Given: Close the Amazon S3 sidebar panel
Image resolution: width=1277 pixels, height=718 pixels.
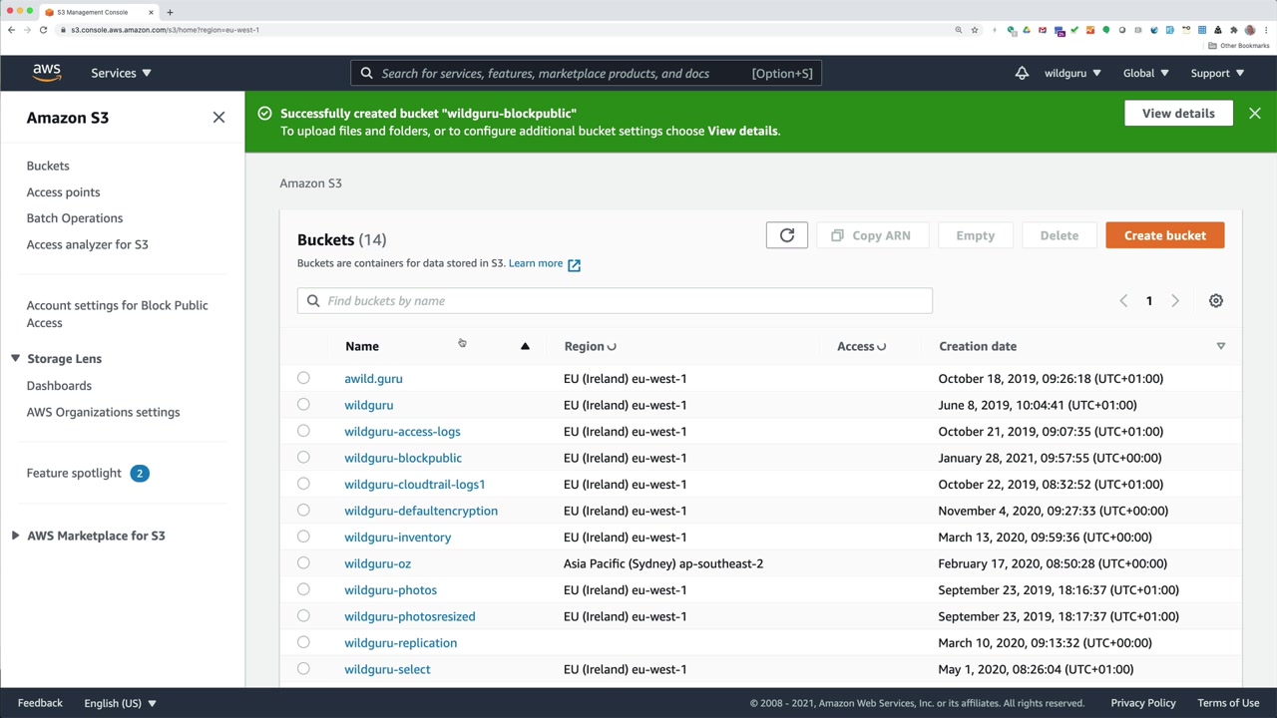Looking at the screenshot, I should 218,118.
